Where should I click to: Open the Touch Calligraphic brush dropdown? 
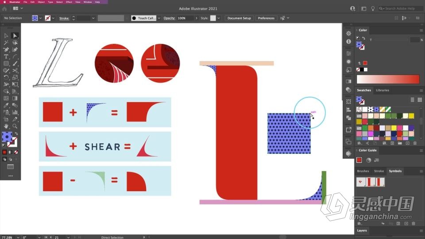point(159,18)
